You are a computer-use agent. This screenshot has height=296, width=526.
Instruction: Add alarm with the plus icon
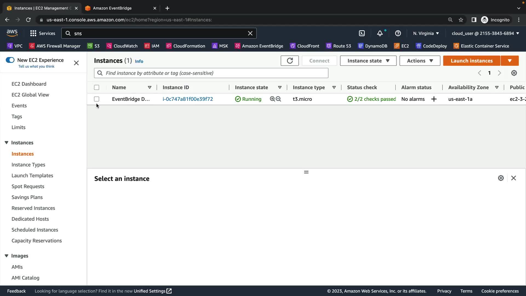(x=434, y=99)
